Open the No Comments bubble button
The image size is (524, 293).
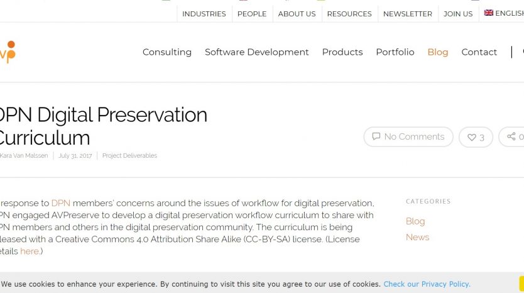tap(408, 136)
